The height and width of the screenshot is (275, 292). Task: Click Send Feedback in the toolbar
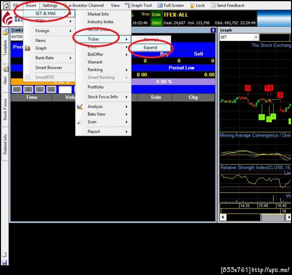(227, 5)
